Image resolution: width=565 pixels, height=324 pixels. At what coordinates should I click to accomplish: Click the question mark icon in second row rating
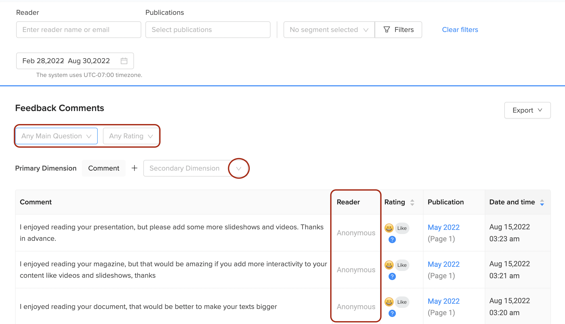pyautogui.click(x=392, y=276)
